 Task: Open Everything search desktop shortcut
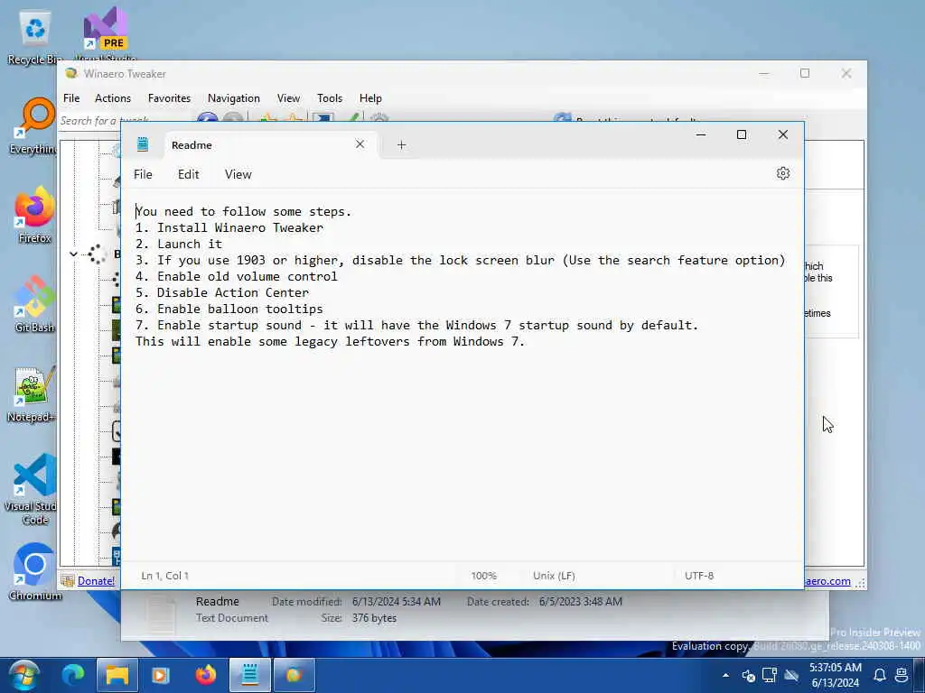(x=34, y=126)
